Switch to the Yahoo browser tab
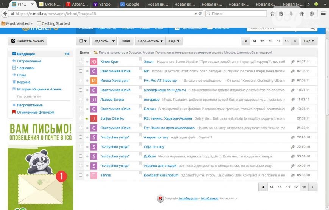 [102, 5]
